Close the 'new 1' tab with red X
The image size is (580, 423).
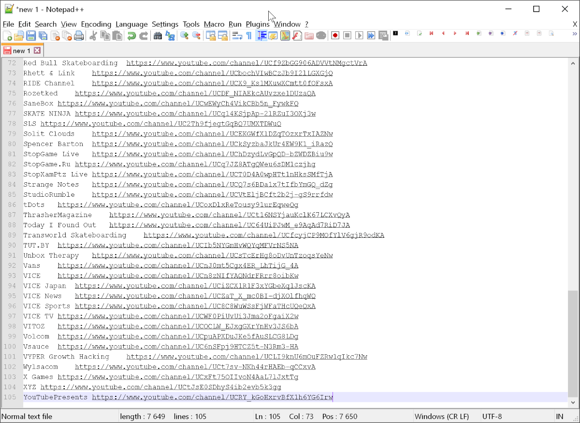point(37,50)
